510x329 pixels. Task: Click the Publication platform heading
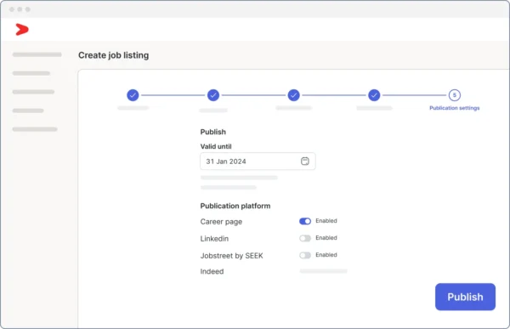(x=235, y=206)
